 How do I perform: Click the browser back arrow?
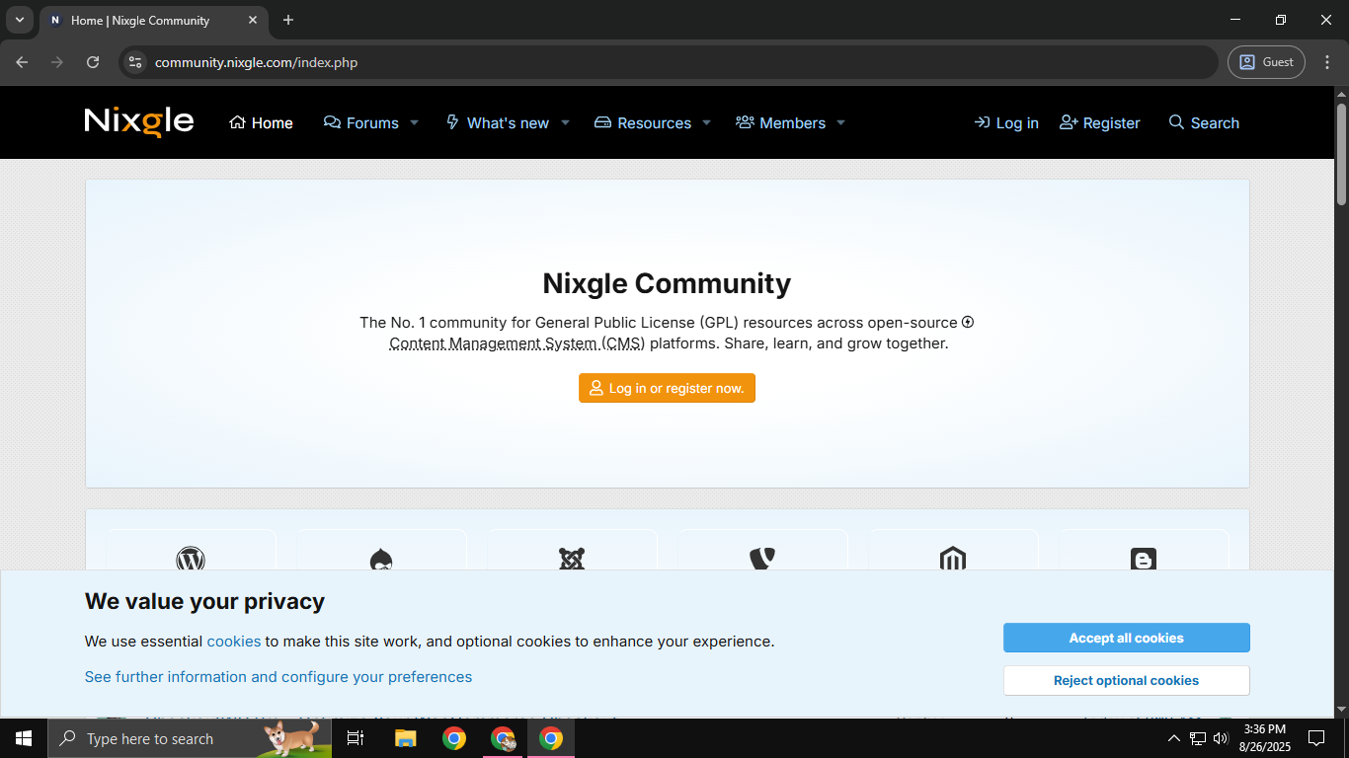pos(22,62)
